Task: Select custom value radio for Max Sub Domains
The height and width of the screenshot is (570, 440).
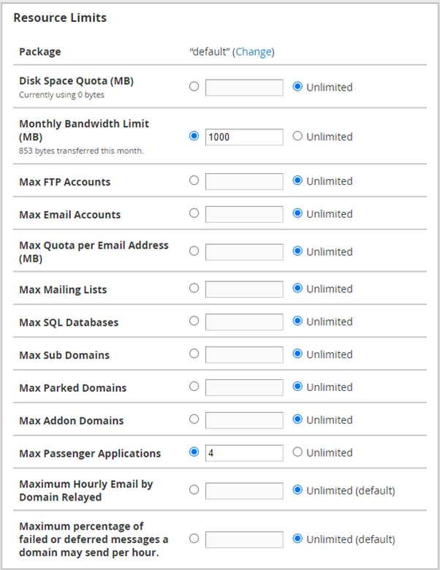Action: (194, 354)
